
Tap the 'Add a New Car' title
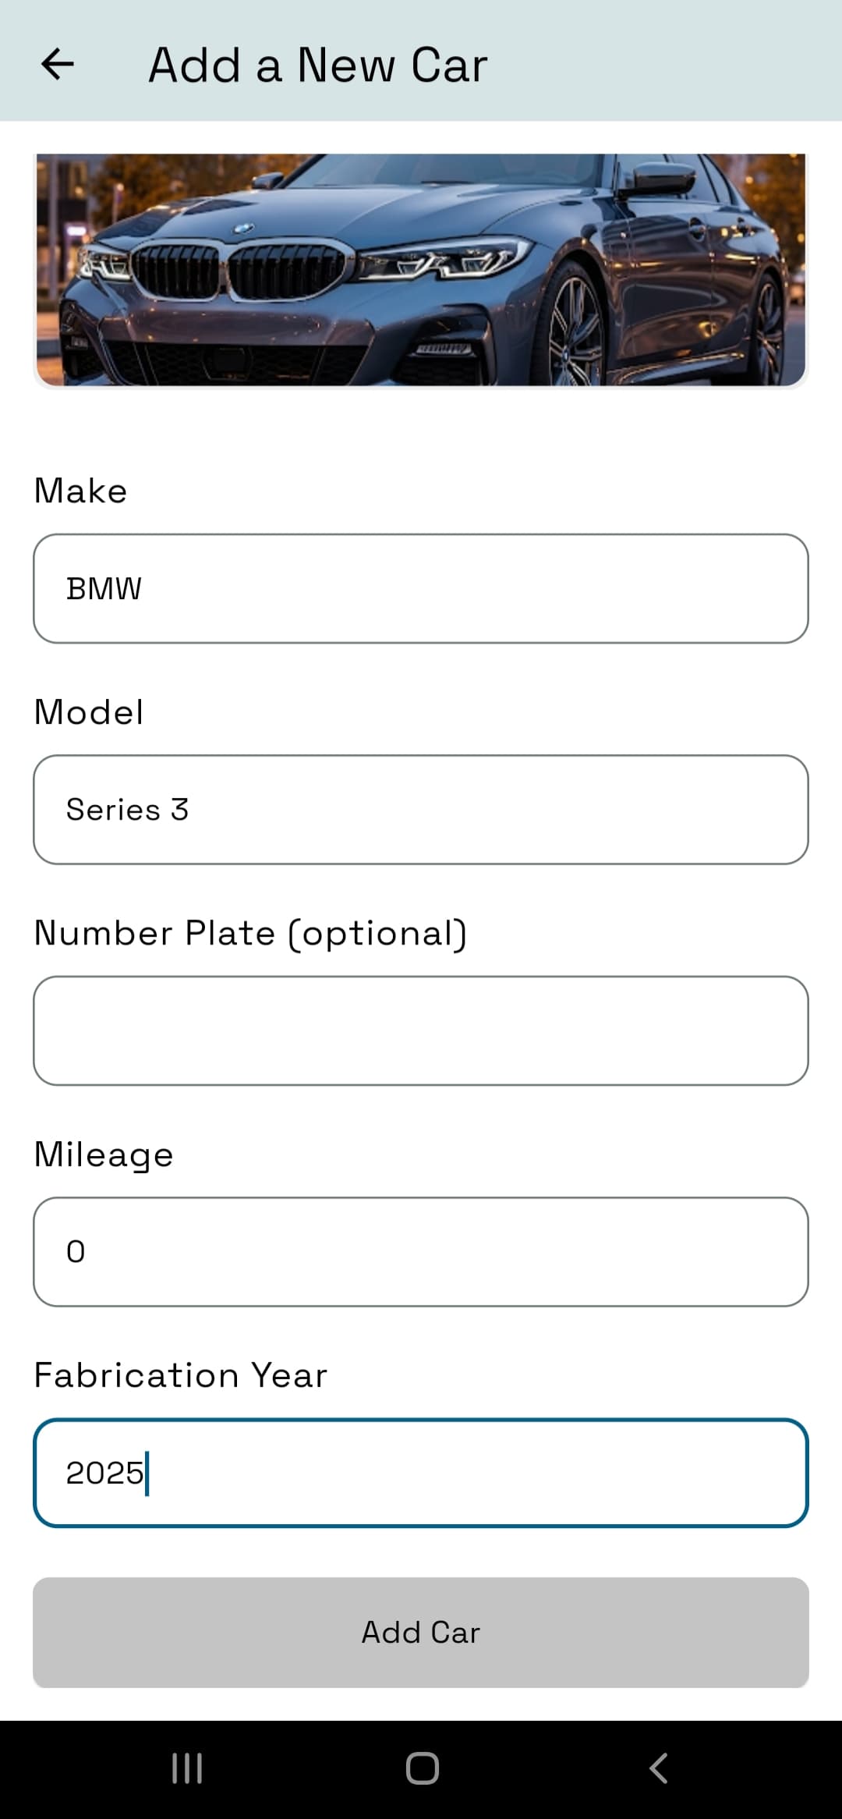click(318, 65)
